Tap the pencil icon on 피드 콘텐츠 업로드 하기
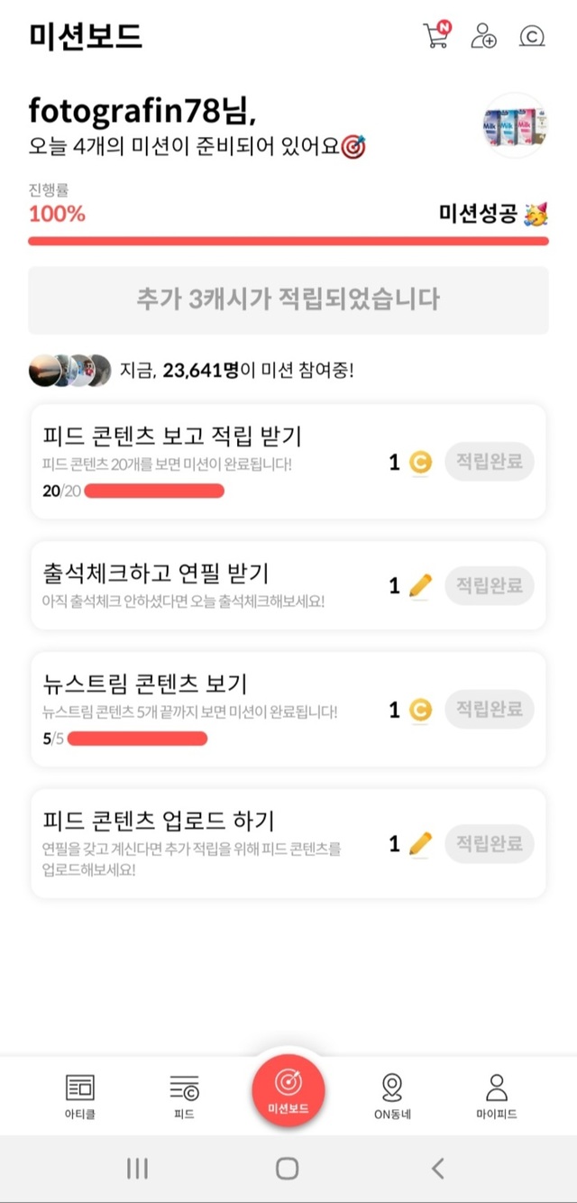Screen dimensions: 577x1203 pos(420,844)
